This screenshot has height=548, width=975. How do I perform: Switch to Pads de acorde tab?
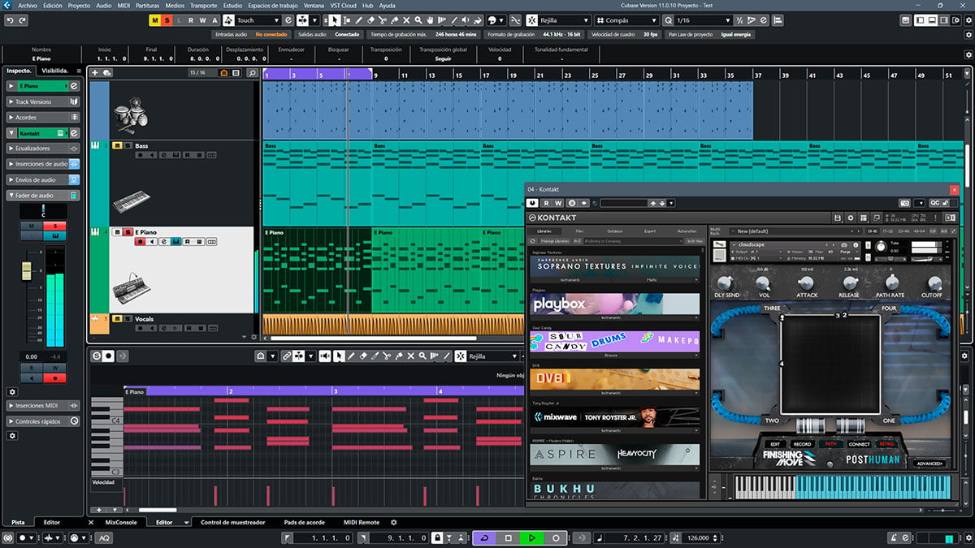305,522
